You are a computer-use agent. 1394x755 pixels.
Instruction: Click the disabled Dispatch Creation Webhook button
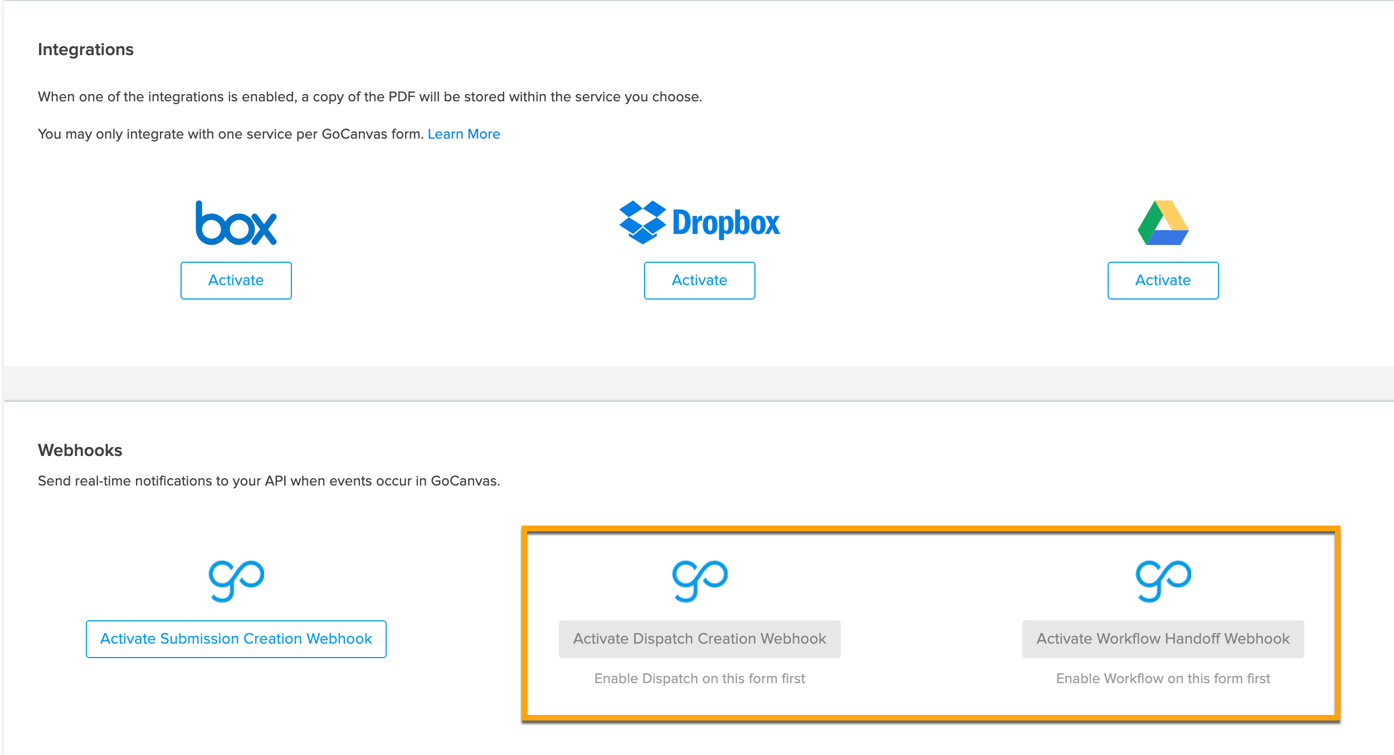pyautogui.click(x=699, y=639)
